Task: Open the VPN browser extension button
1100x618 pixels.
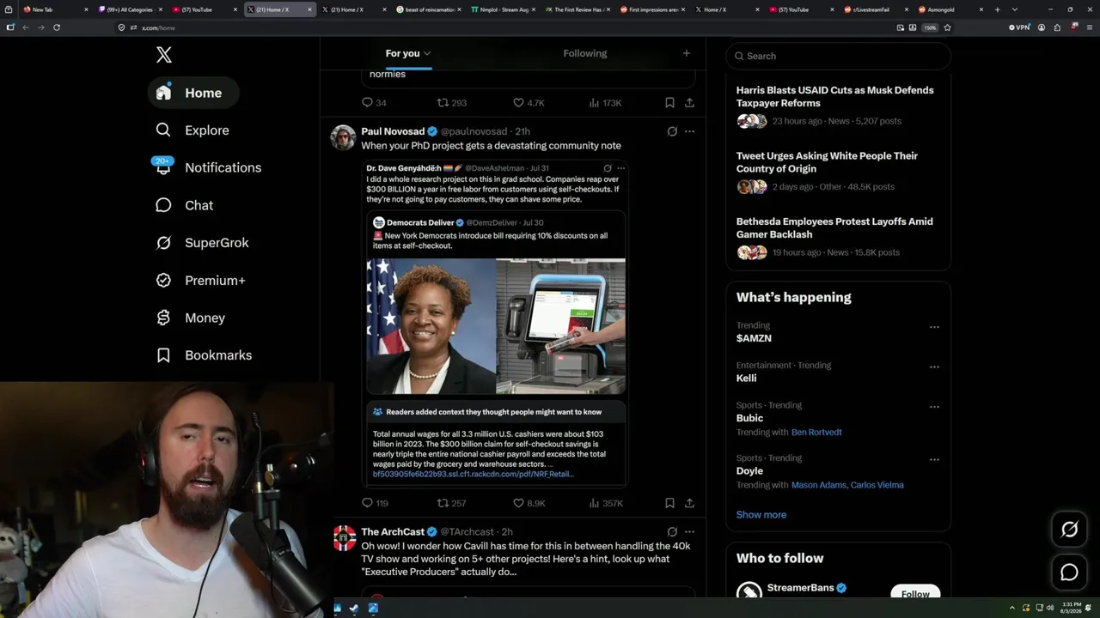Action: click(1019, 27)
